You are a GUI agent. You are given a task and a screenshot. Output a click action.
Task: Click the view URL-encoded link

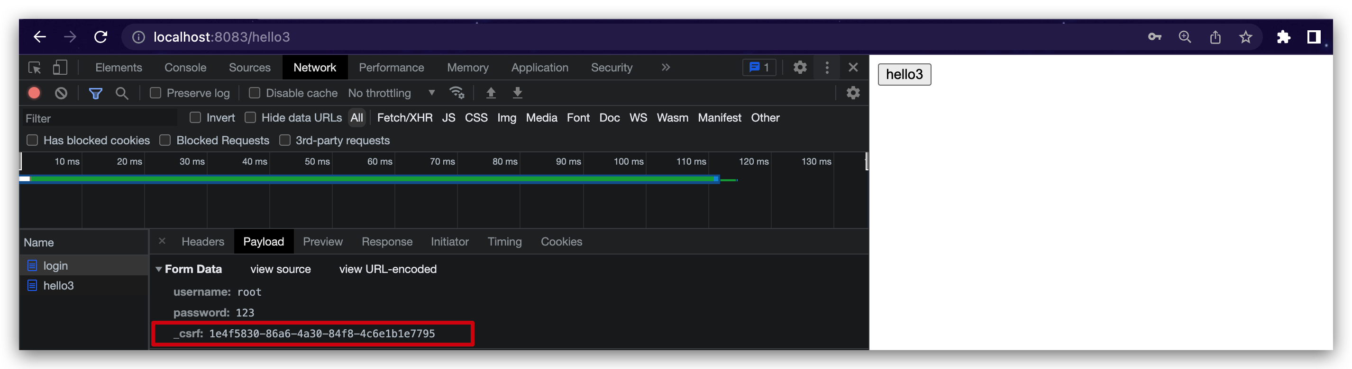pos(387,270)
